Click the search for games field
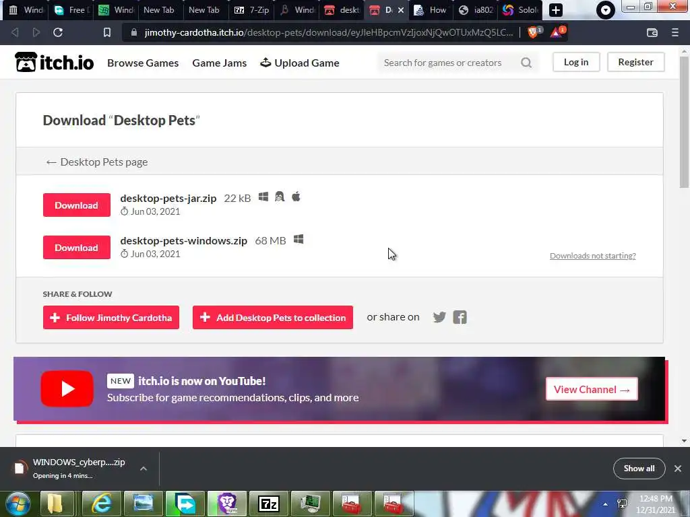 (449, 63)
